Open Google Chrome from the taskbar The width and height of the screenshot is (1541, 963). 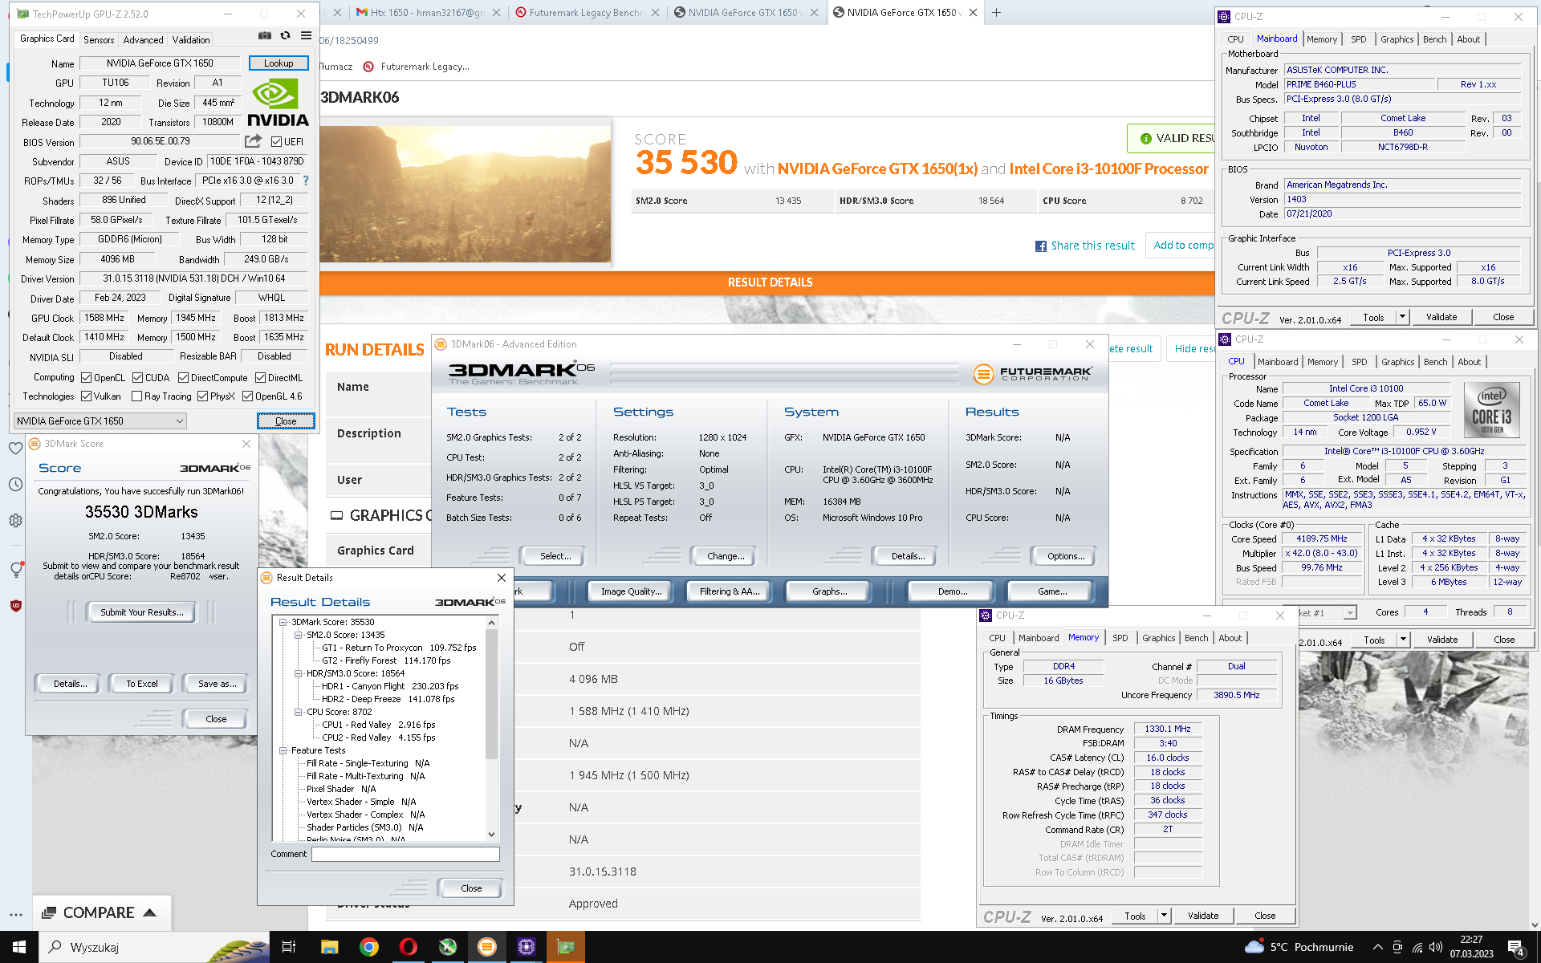click(368, 947)
